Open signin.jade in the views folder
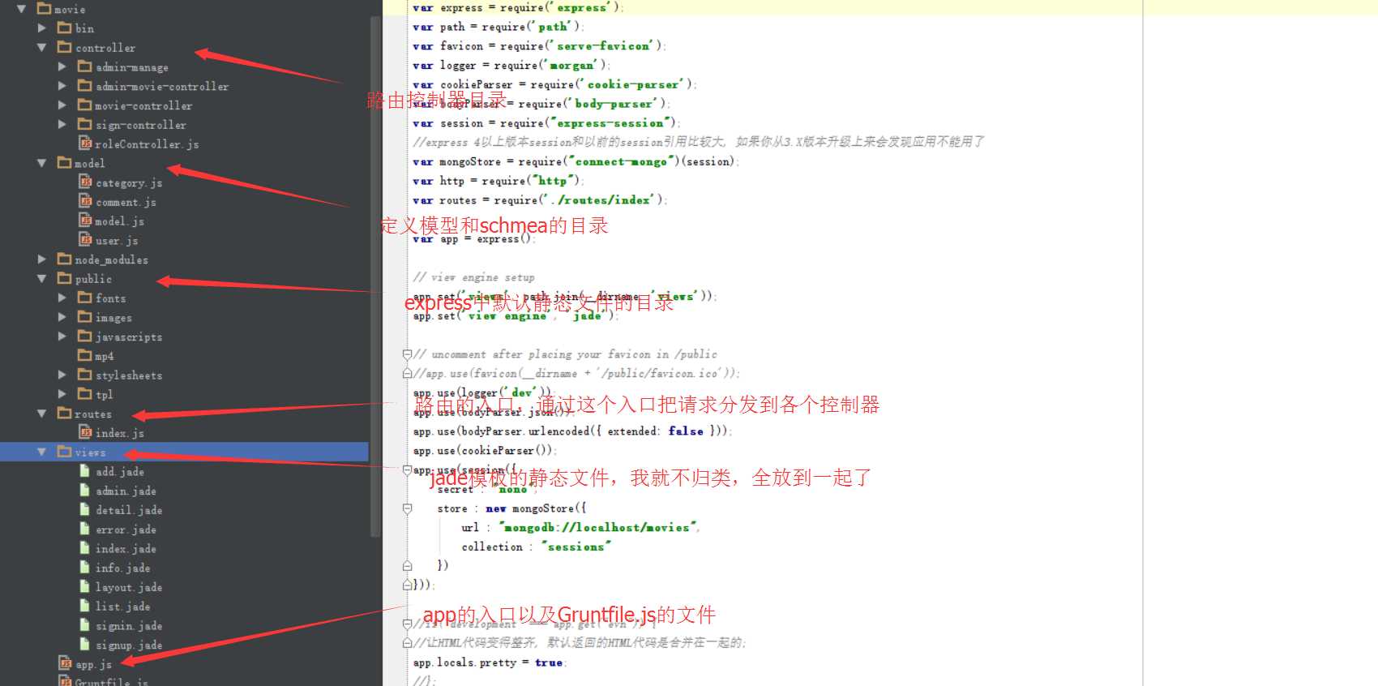The height and width of the screenshot is (686, 1378). click(129, 626)
